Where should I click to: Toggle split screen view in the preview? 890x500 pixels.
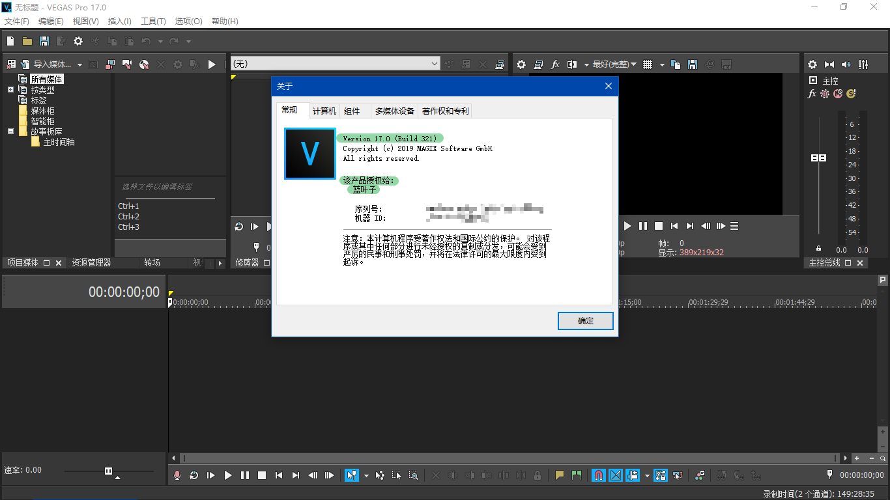tap(572, 64)
